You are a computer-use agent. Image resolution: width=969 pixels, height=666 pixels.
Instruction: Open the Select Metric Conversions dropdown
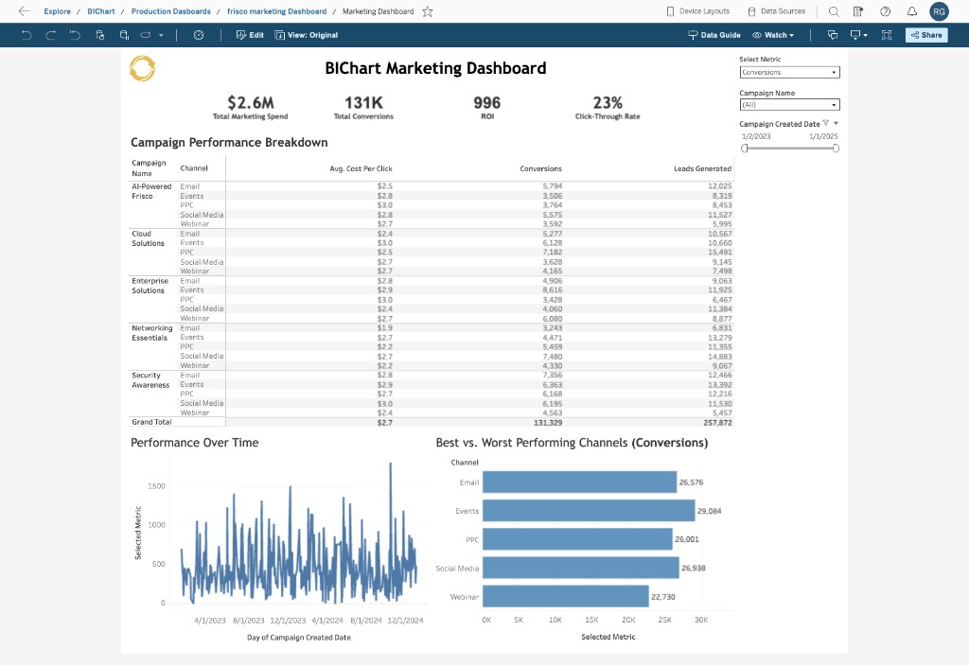point(789,72)
